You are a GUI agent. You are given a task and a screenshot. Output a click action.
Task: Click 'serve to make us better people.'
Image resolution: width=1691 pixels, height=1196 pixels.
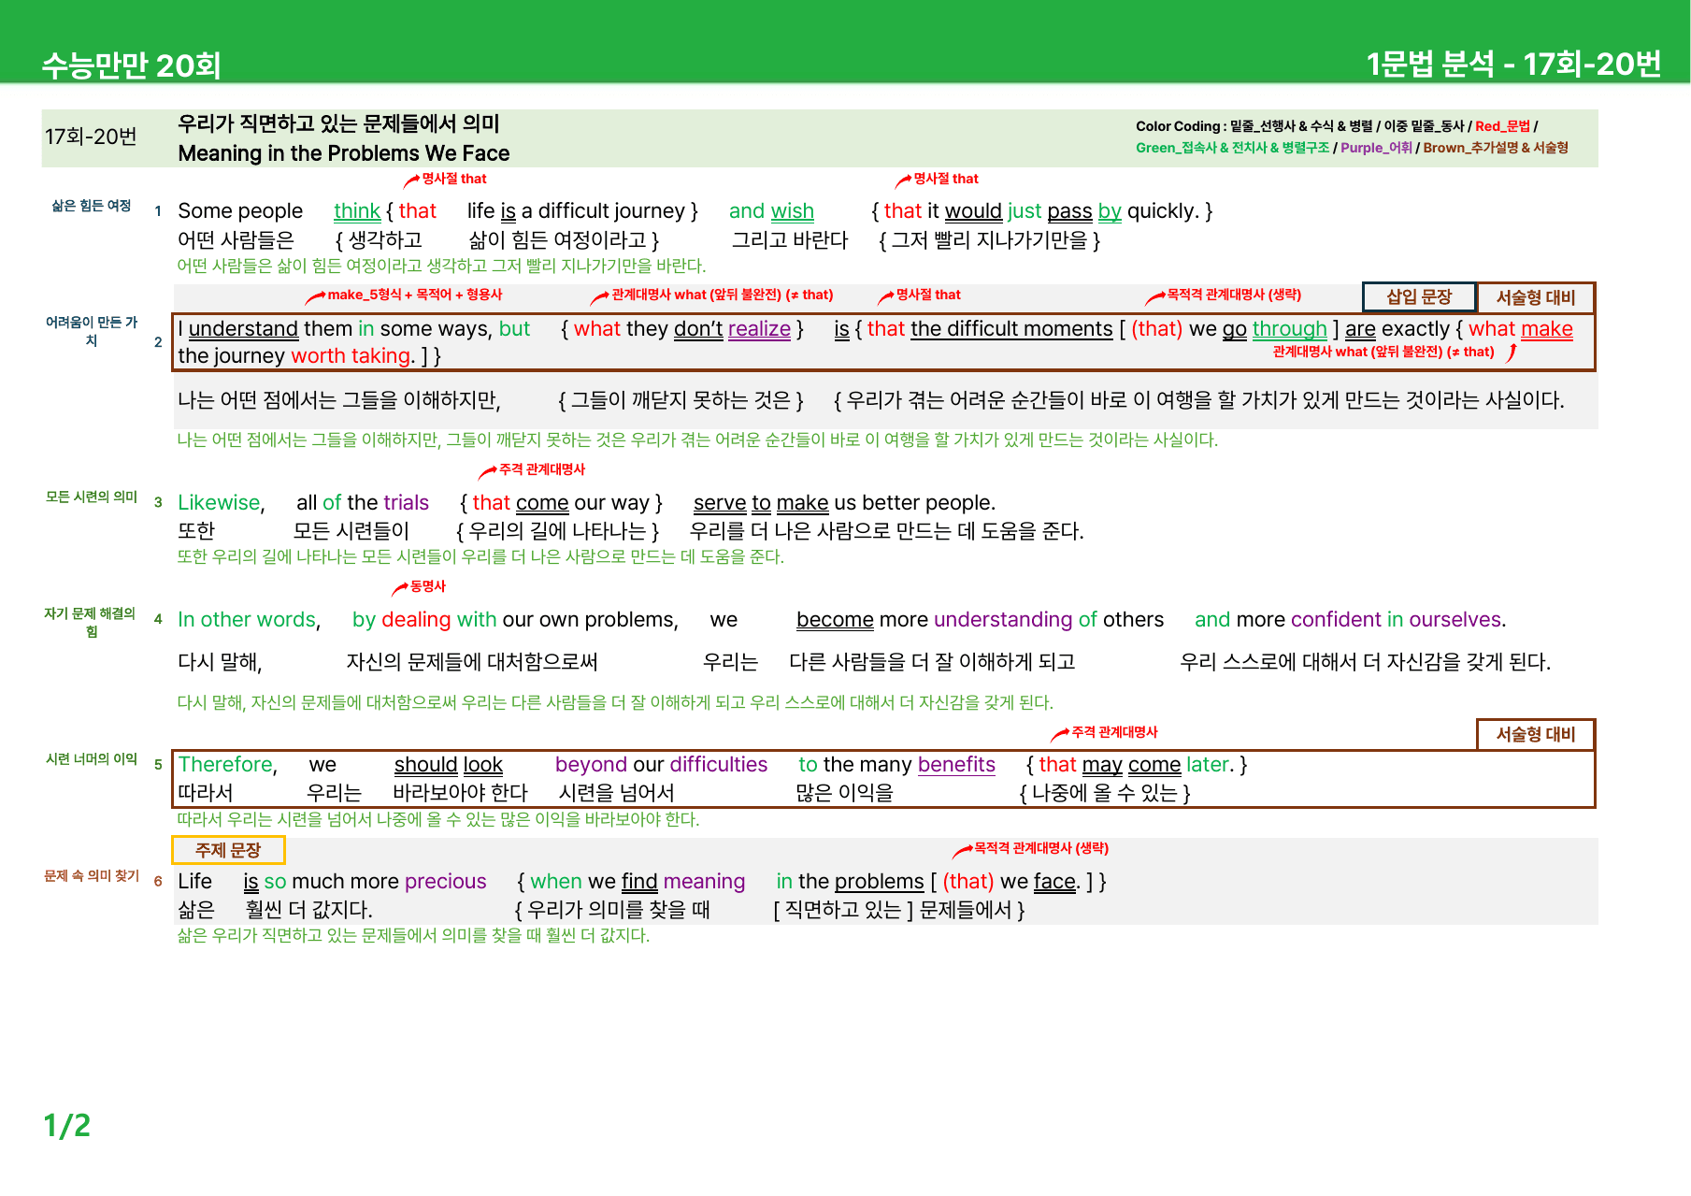point(844,503)
